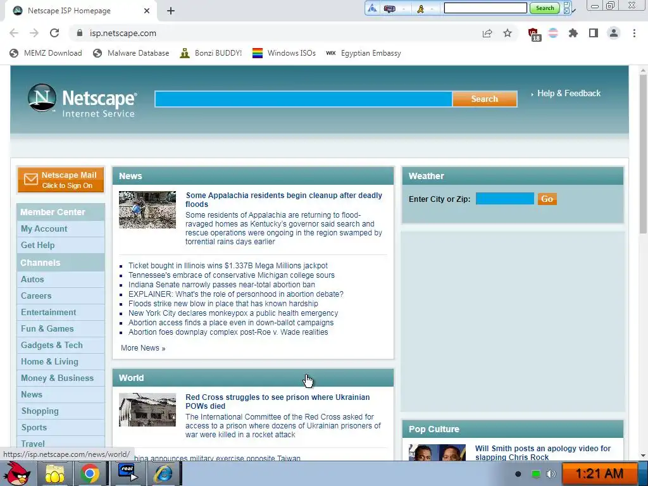Sign on to Netscape Mail
This screenshot has height=486, width=648.
61,180
